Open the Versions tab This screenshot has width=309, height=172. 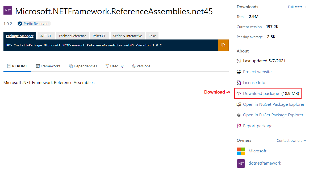[141, 66]
